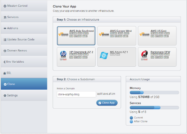Click 'Using 5 of 8' text
187x134 pixels.
coord(138,112)
